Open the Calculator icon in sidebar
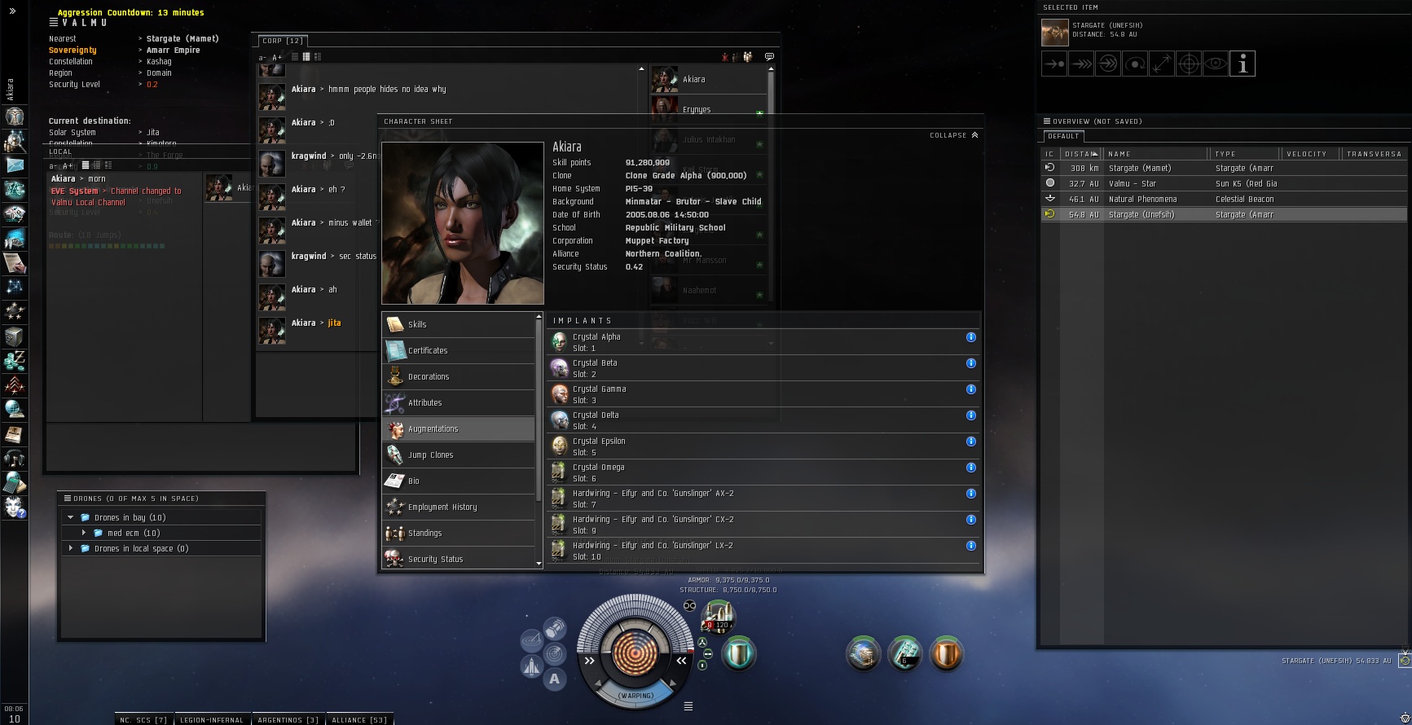 tap(15, 482)
